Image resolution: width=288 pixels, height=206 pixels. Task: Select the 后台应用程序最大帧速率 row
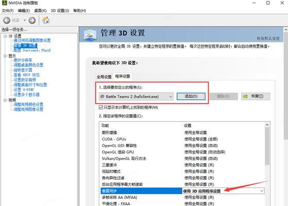coord(182,184)
